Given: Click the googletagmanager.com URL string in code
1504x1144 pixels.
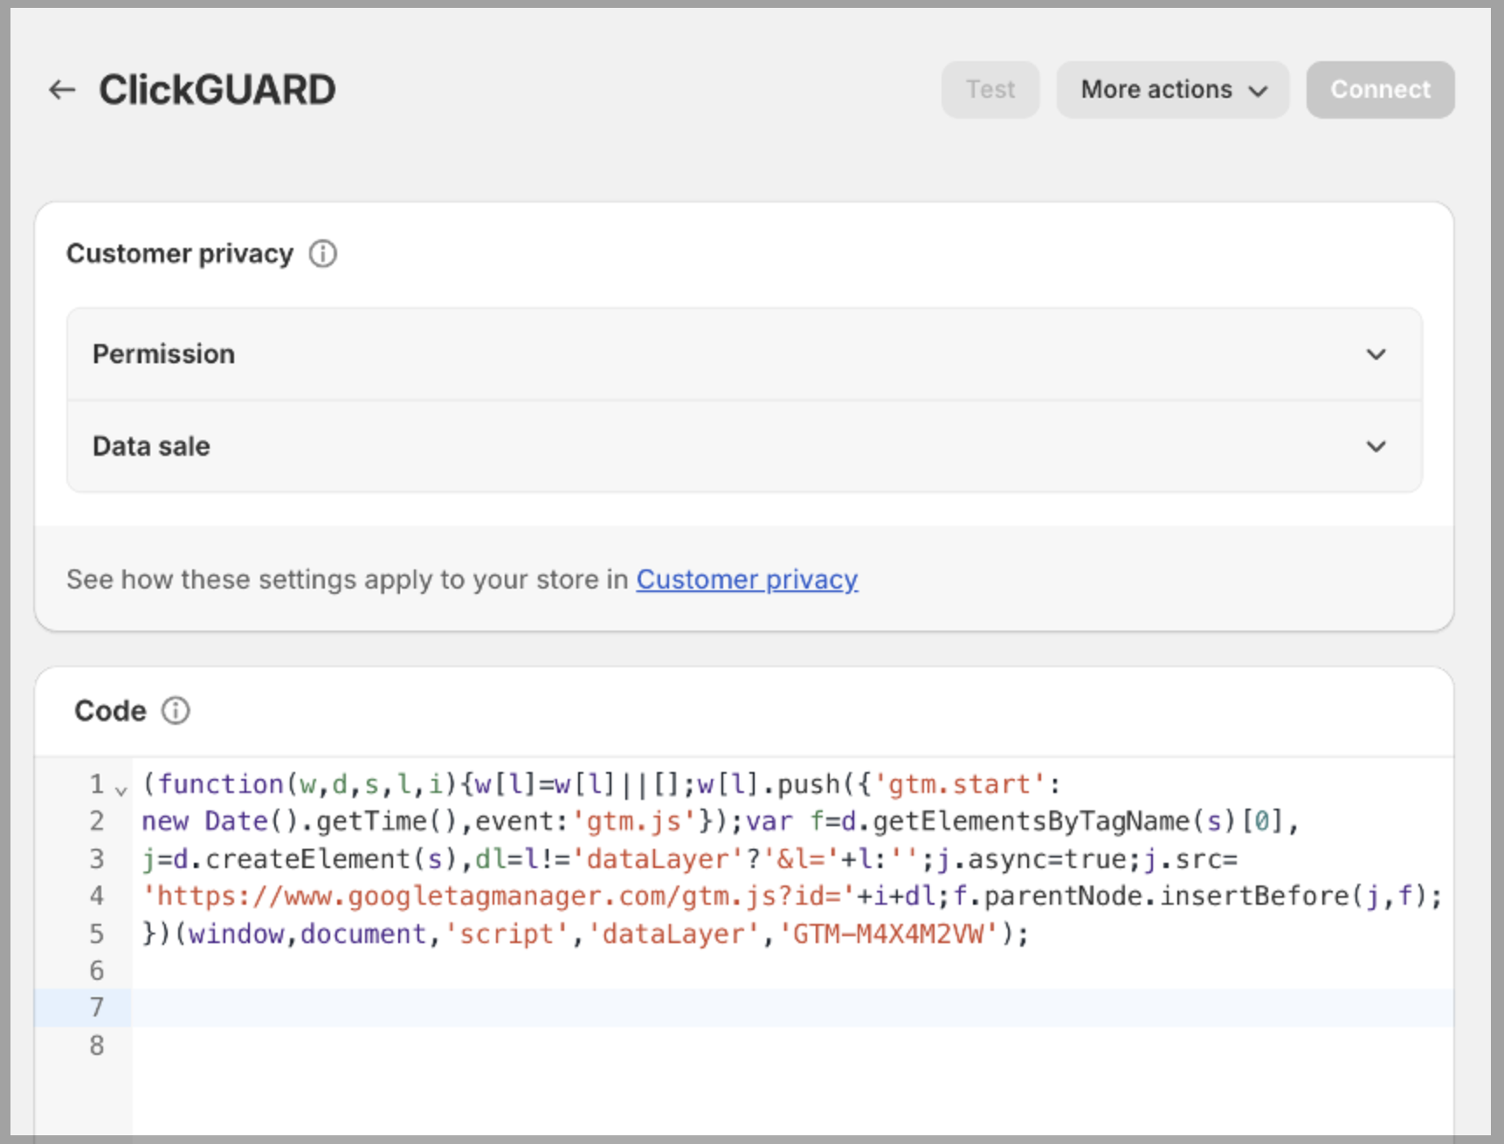Looking at the screenshot, I should click(499, 897).
